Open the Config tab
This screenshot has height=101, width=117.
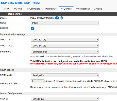pyautogui.click(x=18, y=9)
